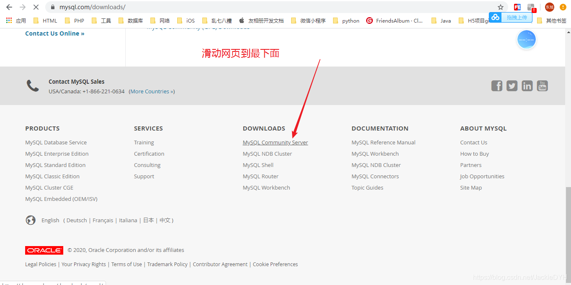
Task: Open MySQL Classic Edition link
Action: tap(52, 176)
